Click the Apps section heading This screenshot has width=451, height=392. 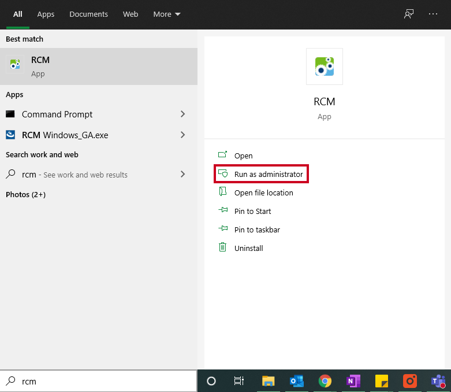(14, 95)
